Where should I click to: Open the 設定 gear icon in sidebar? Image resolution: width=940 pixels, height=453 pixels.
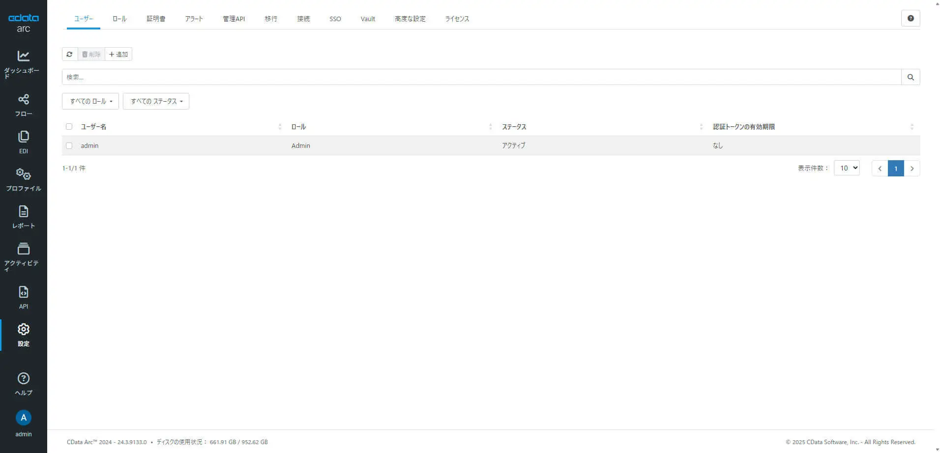(23, 329)
